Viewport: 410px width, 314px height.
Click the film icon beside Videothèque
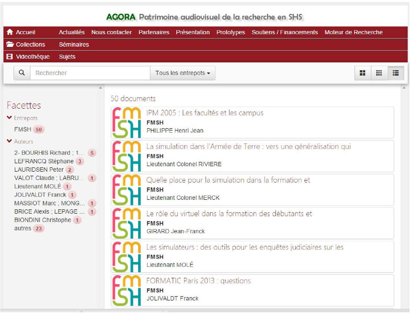10,57
